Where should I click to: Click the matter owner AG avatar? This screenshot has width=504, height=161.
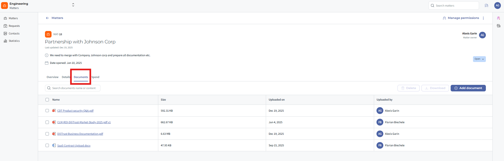pos(482,35)
